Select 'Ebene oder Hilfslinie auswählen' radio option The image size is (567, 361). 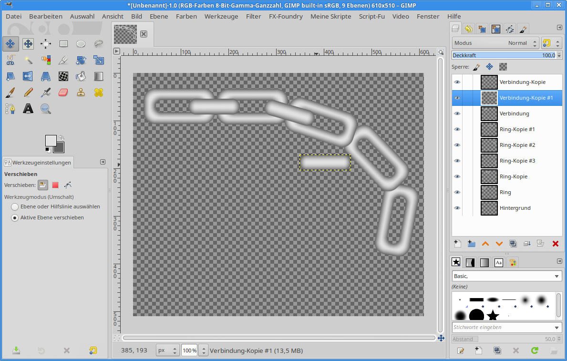(x=15, y=206)
